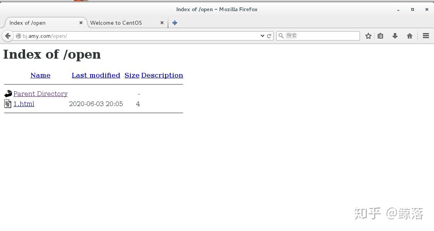Reload the page with the refresh icon
The image size is (434, 231).
[269, 36]
